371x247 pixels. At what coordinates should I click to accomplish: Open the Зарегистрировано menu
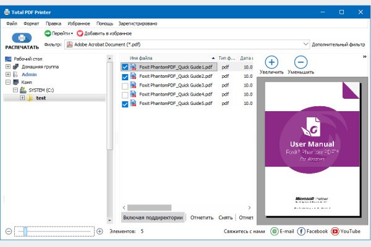pos(138,23)
